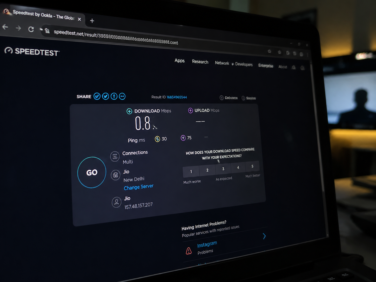376x282 pixels.
Task: Open the Apps menu
Action: click(179, 61)
